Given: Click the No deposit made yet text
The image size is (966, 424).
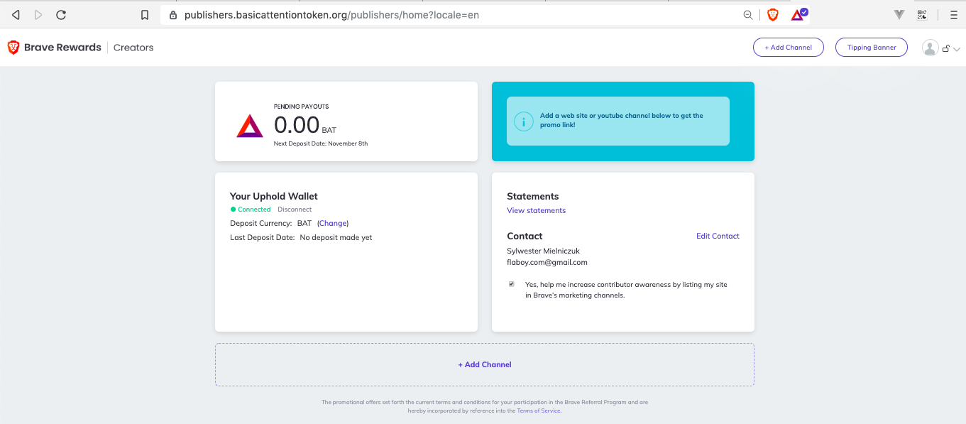Looking at the screenshot, I should 336,237.
